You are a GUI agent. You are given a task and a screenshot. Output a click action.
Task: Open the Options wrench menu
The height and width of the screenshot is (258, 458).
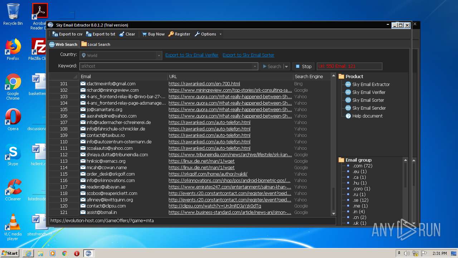click(x=205, y=34)
